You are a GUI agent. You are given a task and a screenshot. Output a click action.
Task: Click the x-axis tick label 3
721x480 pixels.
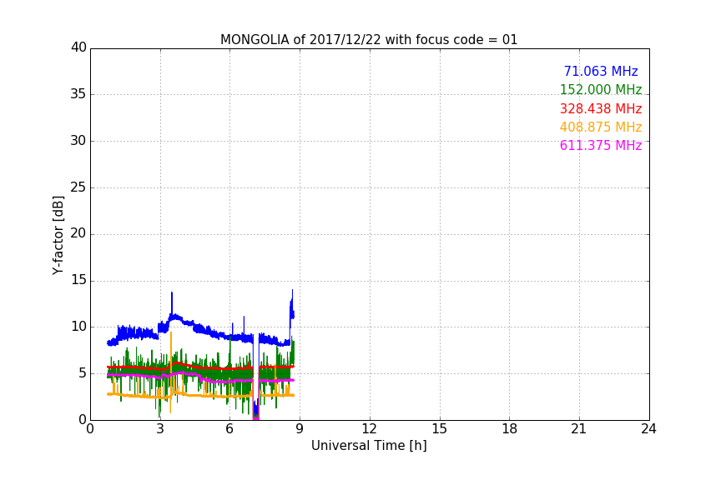(159, 429)
